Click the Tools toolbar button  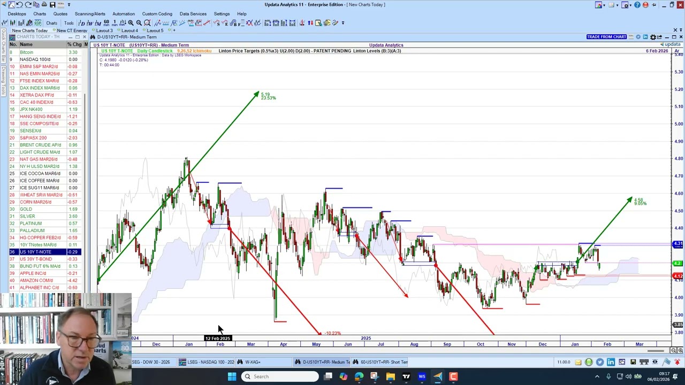[x=69, y=23]
